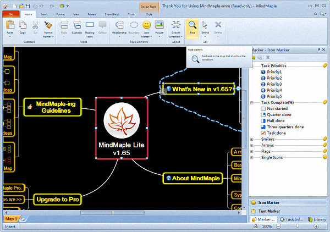Click the Paste clipboard icon
Screen dimensions: 330x232
10,25
